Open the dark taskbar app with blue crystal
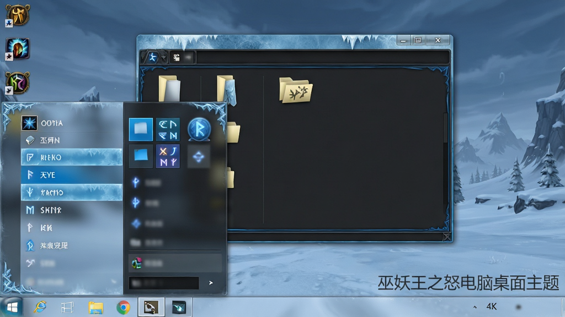The width and height of the screenshot is (565, 317). 179,307
